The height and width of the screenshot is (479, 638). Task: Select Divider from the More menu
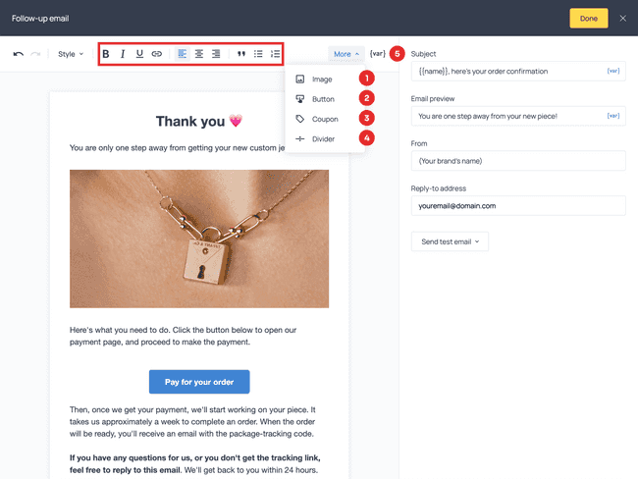(x=325, y=138)
